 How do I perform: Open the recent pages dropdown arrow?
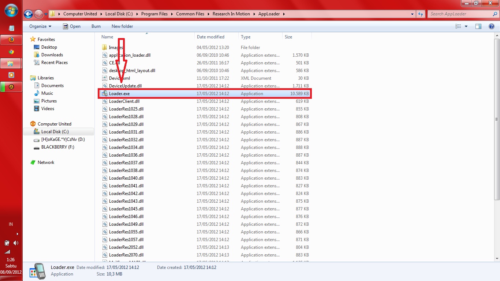click(46, 14)
